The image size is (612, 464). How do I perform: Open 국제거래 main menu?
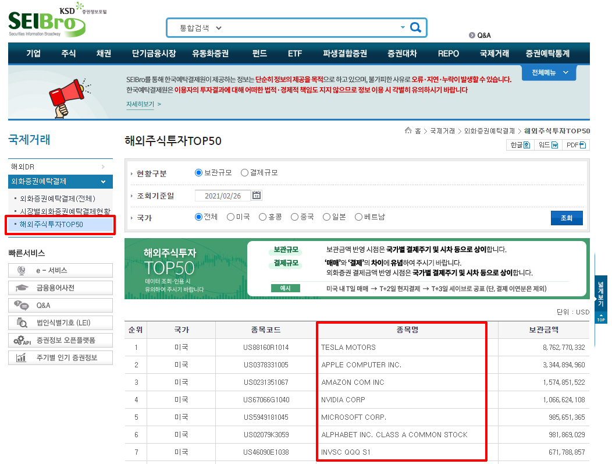494,54
